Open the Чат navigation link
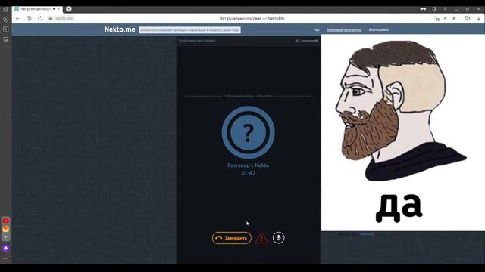Image resolution: width=485 pixels, height=272 pixels. tap(317, 30)
